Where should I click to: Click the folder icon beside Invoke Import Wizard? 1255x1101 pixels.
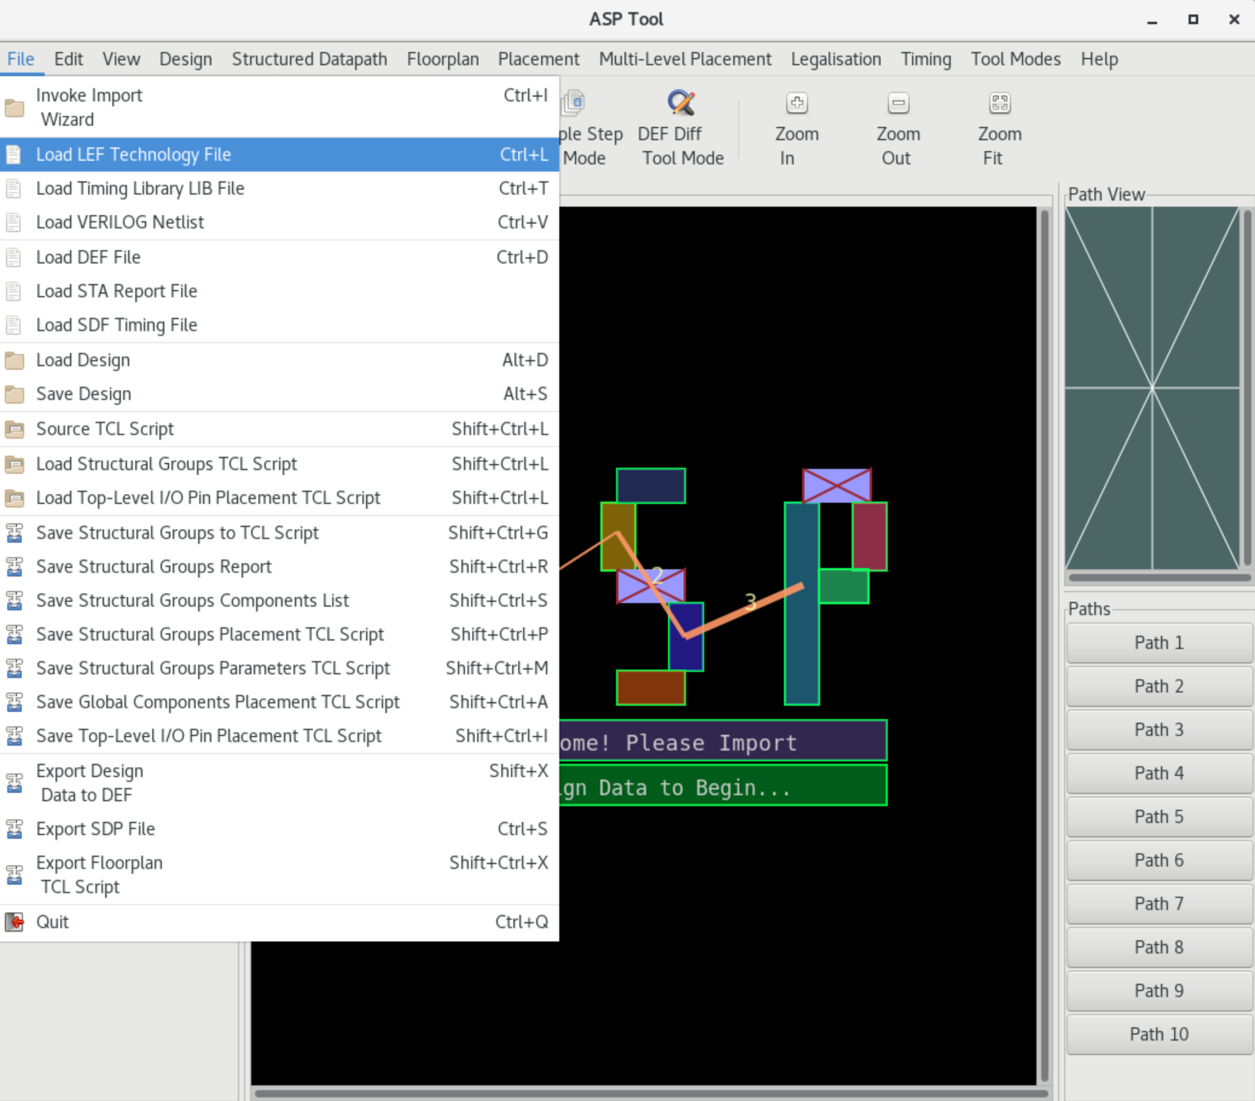point(14,108)
